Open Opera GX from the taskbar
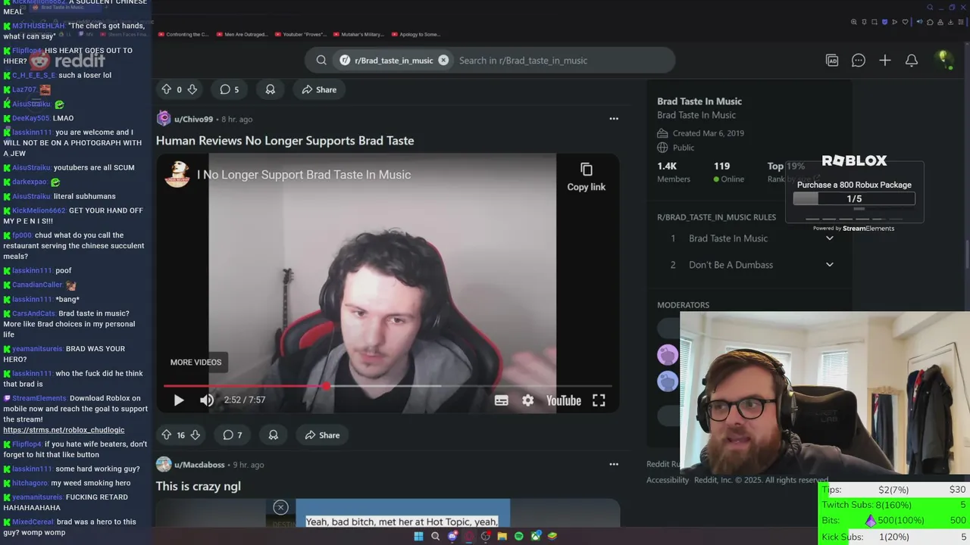 (468, 536)
